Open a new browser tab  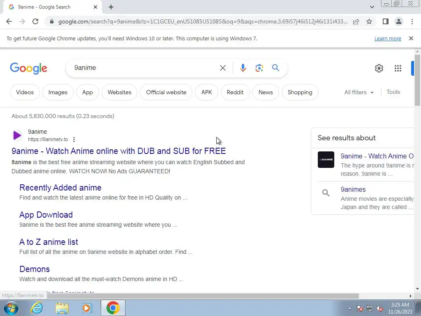(111, 7)
